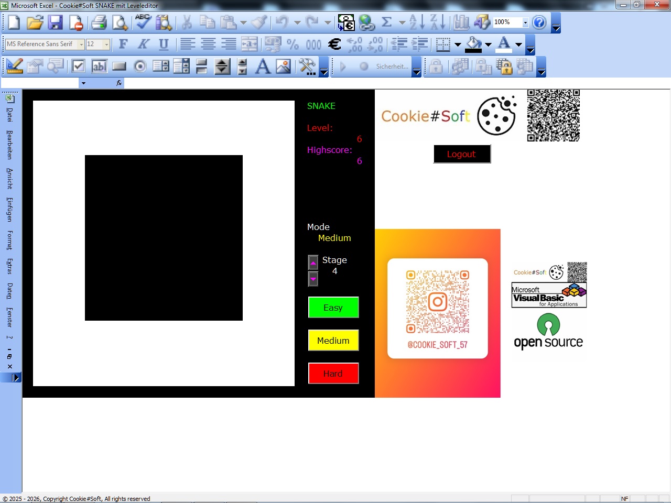Apply Euro currency format

click(334, 44)
